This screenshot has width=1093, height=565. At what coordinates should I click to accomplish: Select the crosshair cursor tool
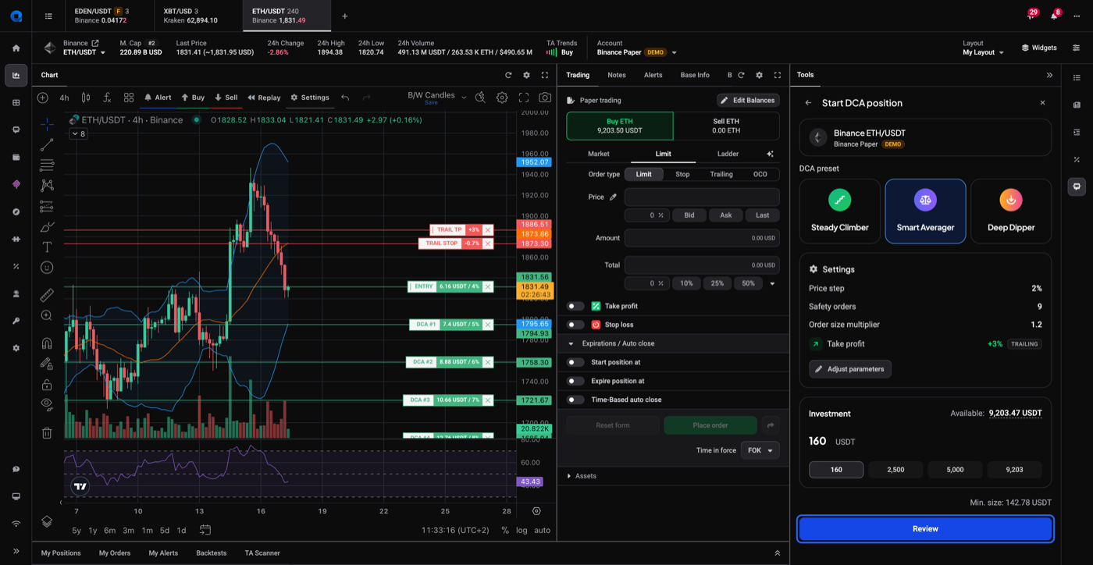[47, 124]
